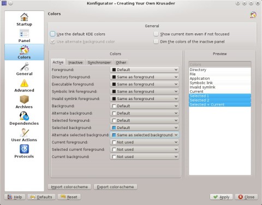262x205 pixels.
Task: Click the Help button
Action: [x=15, y=197]
